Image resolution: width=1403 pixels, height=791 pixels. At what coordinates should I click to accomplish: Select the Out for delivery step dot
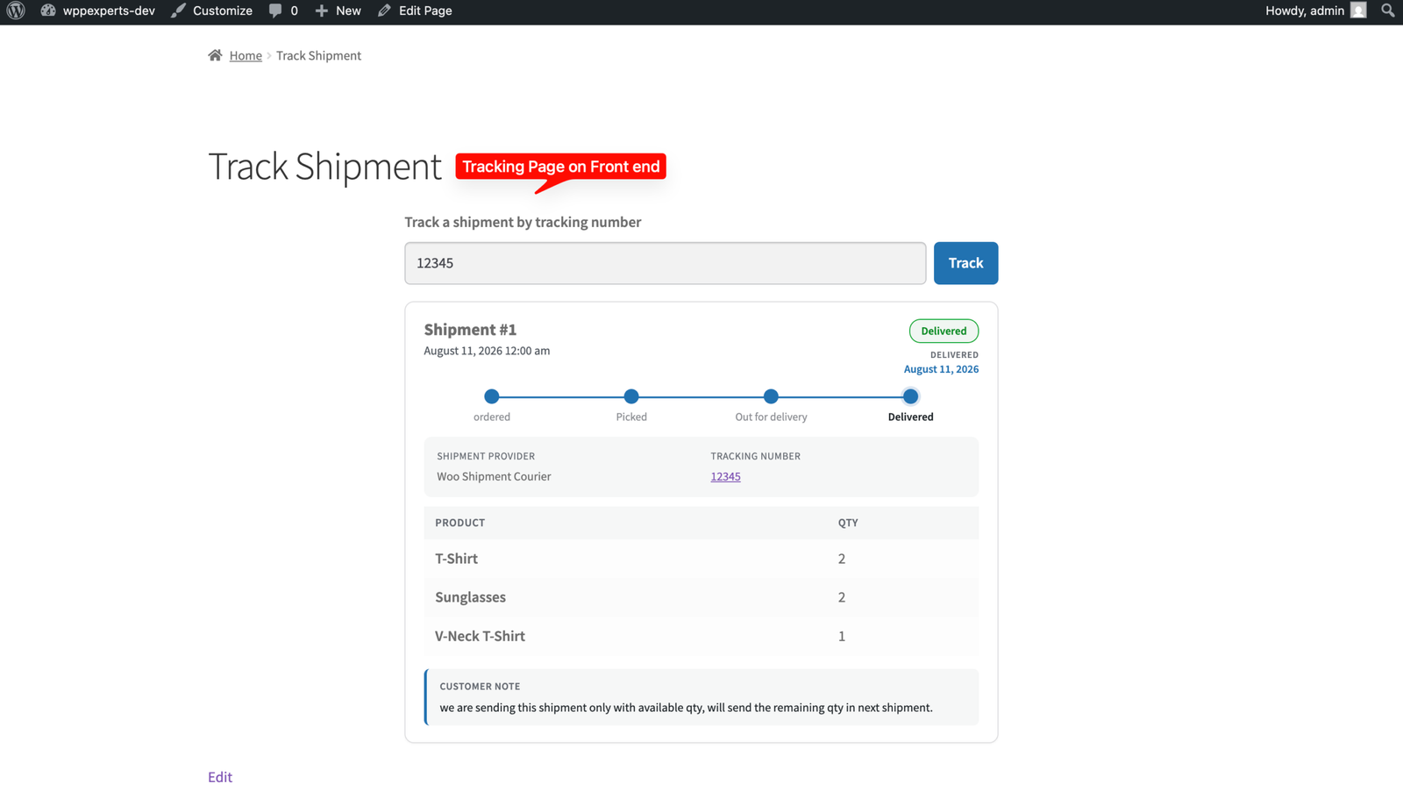pos(771,396)
